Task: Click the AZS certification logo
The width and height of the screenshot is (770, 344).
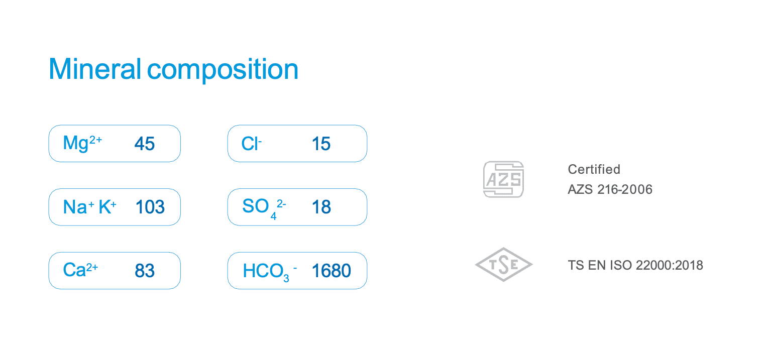Action: click(503, 179)
